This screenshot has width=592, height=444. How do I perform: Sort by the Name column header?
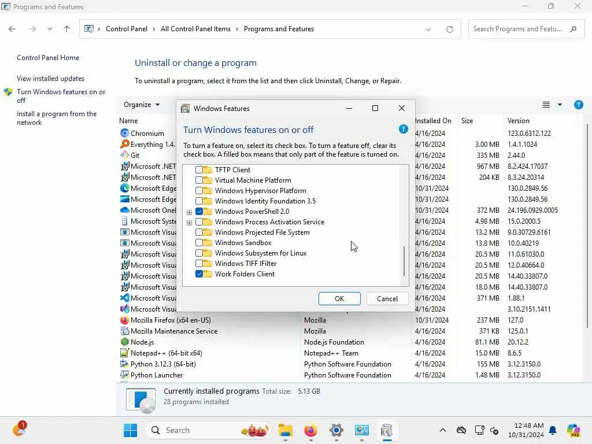pos(128,121)
